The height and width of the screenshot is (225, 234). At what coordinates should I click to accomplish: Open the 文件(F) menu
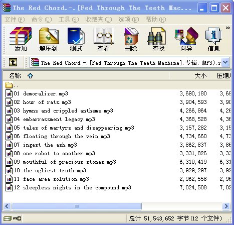15,20
